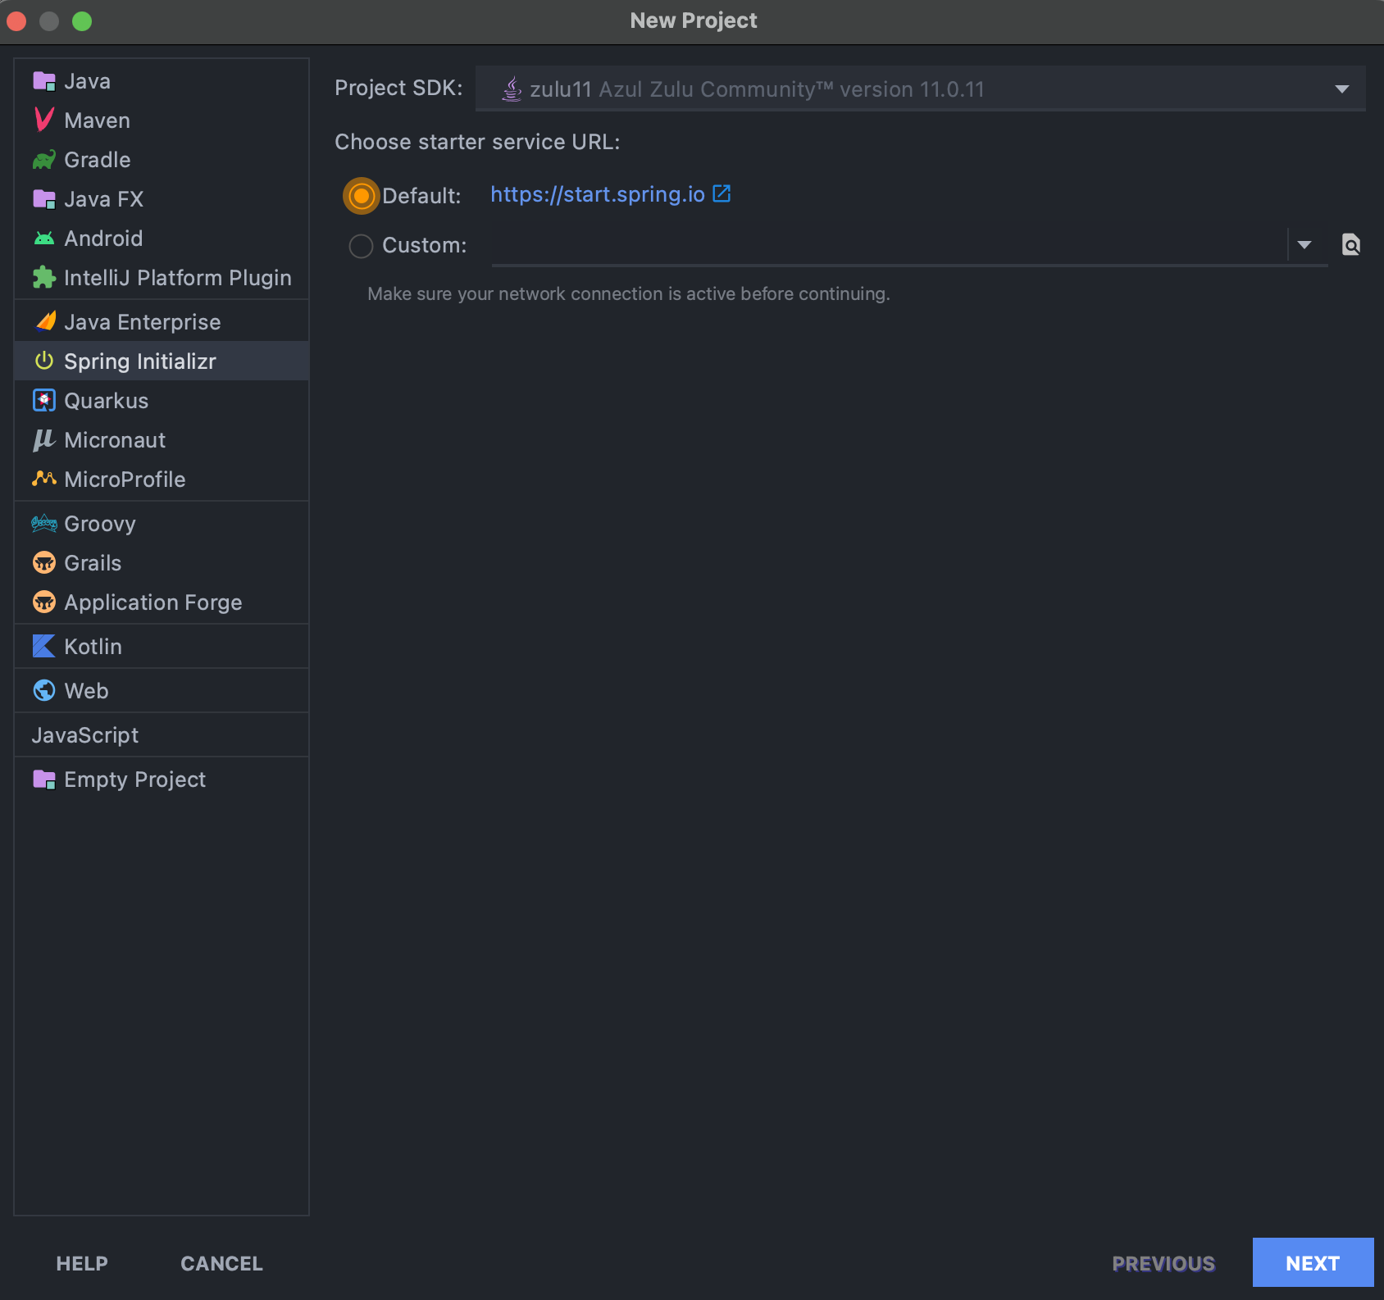Choose the Gradle project type
Viewport: 1384px width, 1300px height.
coord(162,160)
